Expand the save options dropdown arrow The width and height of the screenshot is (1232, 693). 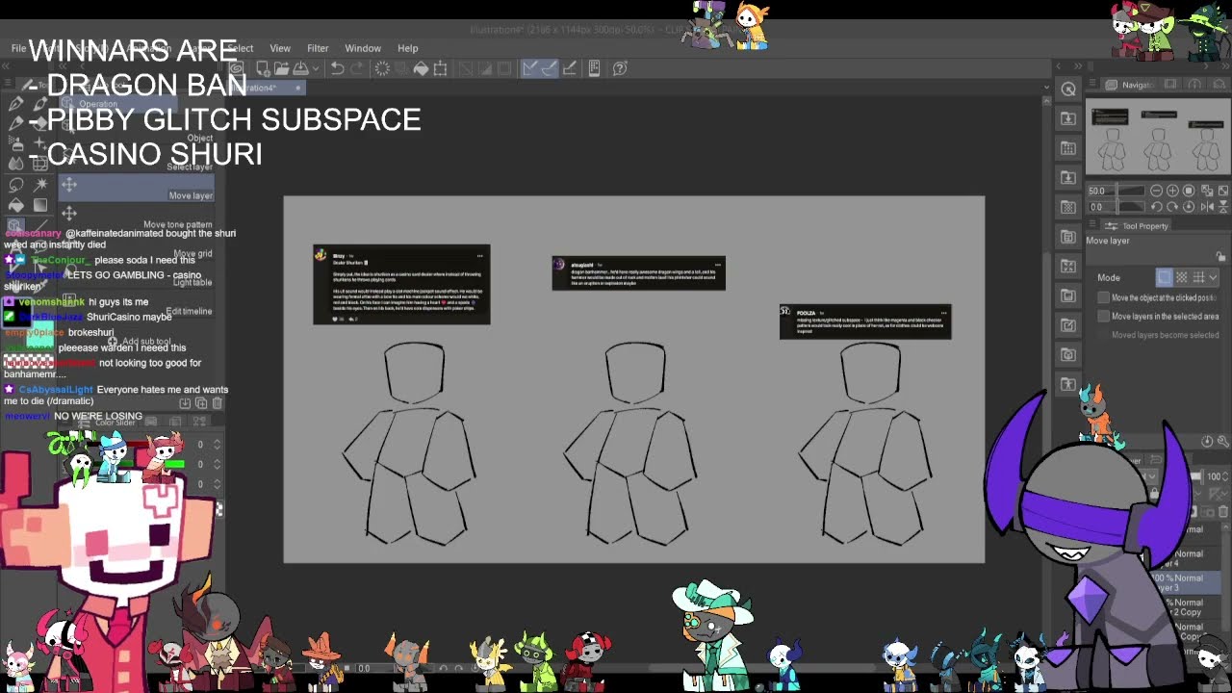pos(316,68)
